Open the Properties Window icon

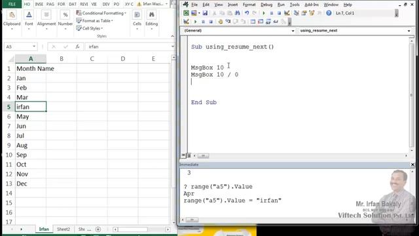[304, 13]
